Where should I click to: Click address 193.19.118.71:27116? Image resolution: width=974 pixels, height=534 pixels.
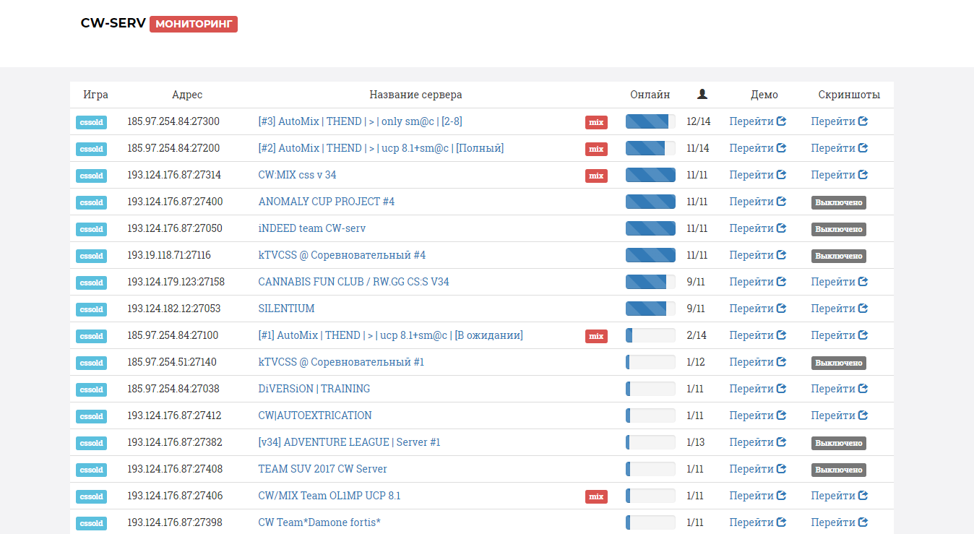pyautogui.click(x=169, y=255)
